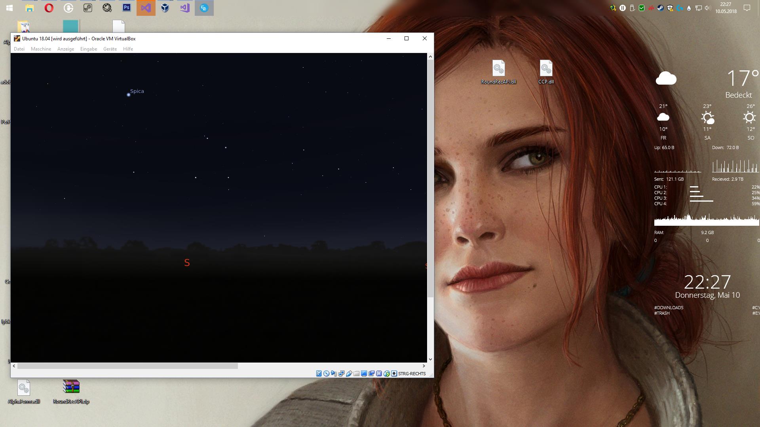Click the recording status icon
The image size is (760, 427).
coord(371,373)
